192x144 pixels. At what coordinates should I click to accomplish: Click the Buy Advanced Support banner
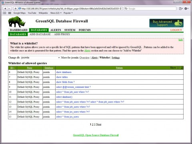pos(166,23)
